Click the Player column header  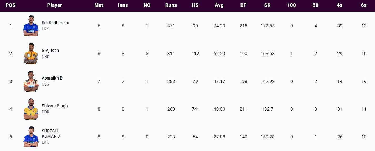tap(55, 5)
